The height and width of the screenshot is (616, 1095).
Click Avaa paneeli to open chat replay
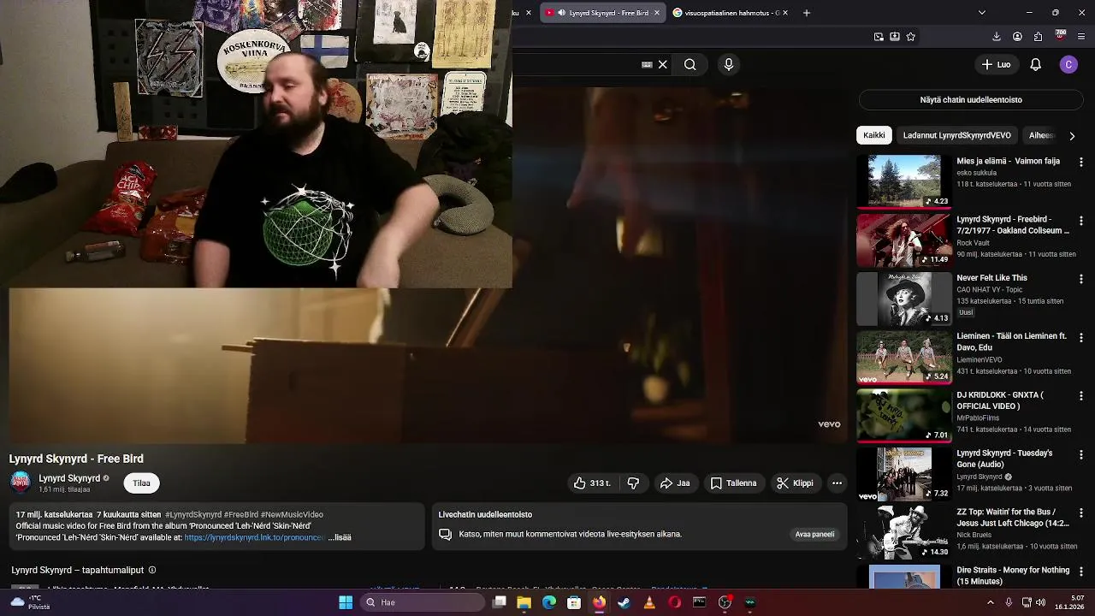point(814,535)
